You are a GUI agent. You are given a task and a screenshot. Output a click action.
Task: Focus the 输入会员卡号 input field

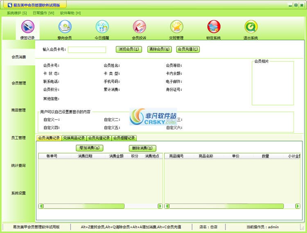point(87,49)
